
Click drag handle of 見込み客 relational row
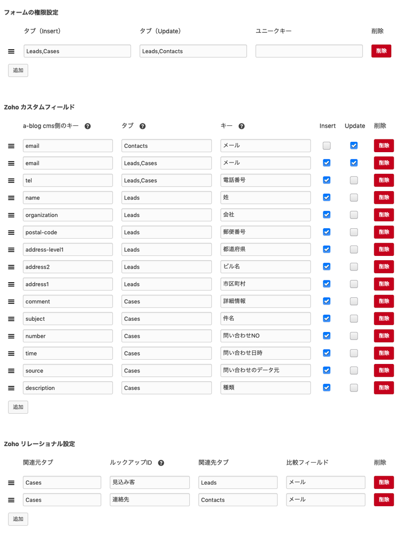11,483
